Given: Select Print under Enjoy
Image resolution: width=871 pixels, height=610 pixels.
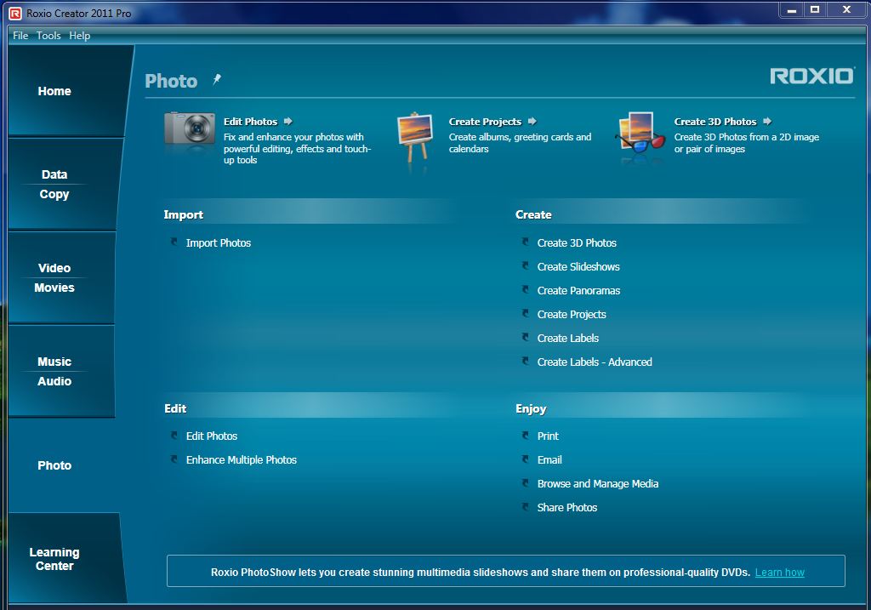Looking at the screenshot, I should tap(548, 436).
